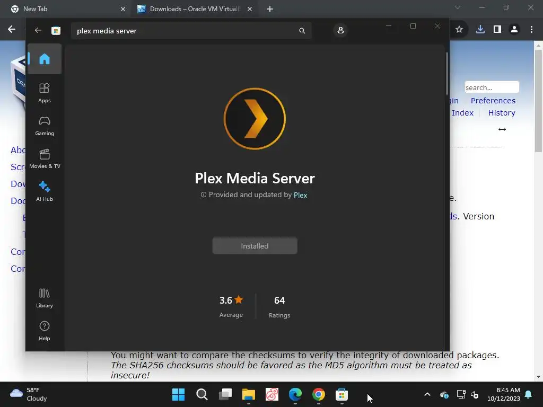Open Microsoft Store from taskbar

pos(342,394)
